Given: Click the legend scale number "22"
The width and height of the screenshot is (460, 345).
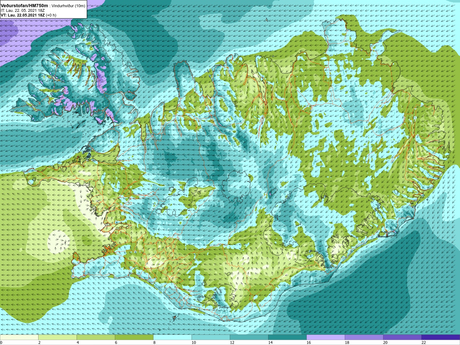Looking at the screenshot, I should [424, 342].
